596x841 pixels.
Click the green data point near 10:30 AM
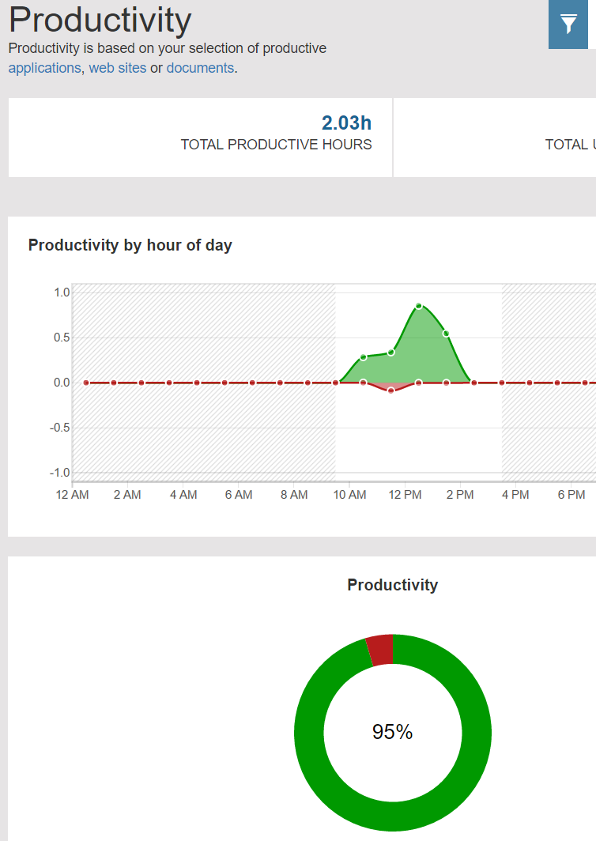(x=363, y=357)
